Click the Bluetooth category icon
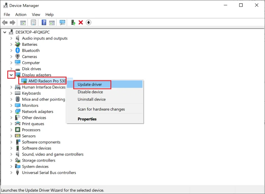265x194 pixels. coord(18,50)
